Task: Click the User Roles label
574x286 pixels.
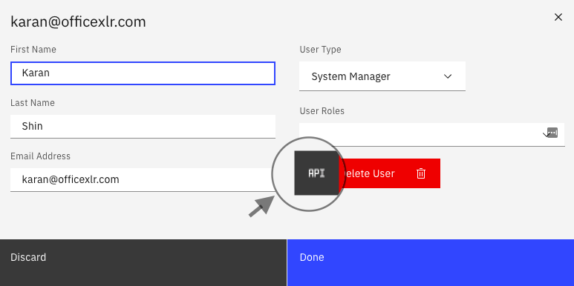Action: pos(322,111)
